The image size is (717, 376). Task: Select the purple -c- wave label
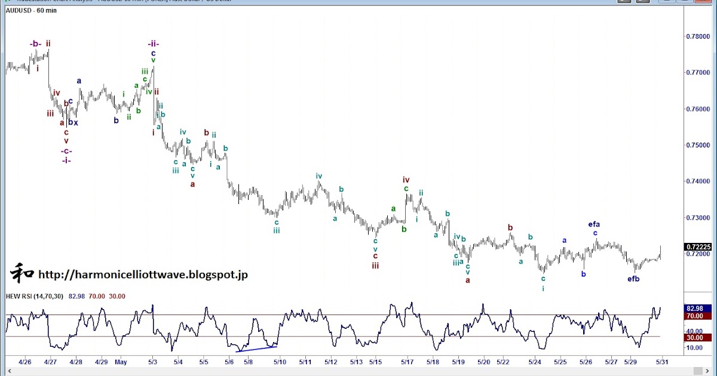[66, 151]
